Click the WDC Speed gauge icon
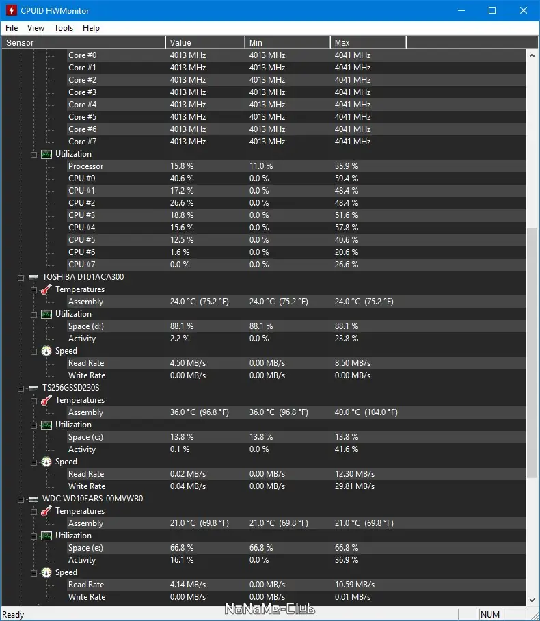 46,572
